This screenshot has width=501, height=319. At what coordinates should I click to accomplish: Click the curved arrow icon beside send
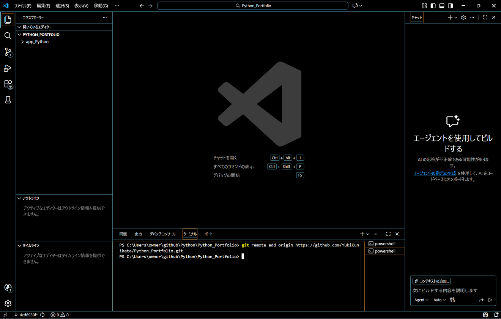pyautogui.click(x=481, y=300)
